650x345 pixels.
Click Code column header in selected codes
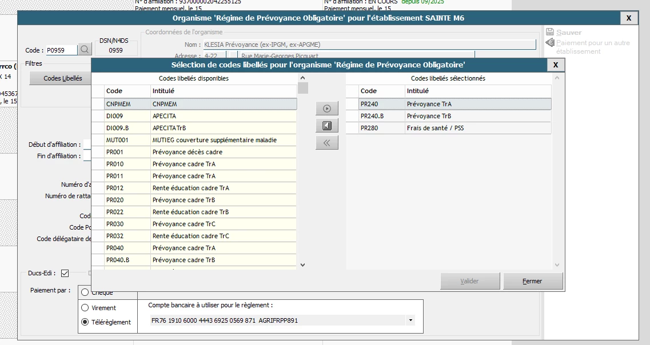[382, 91]
